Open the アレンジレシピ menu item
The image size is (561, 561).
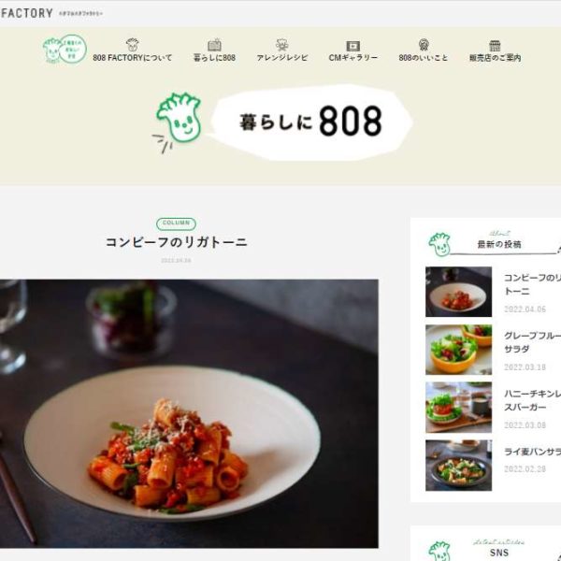pos(282,58)
